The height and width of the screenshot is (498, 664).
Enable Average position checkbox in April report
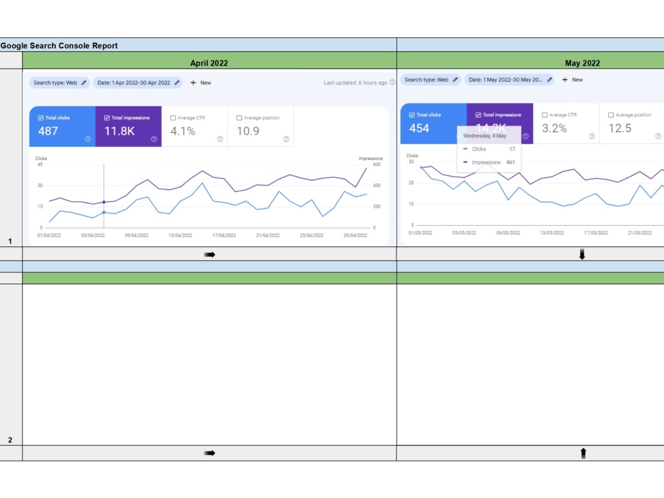tap(239, 118)
